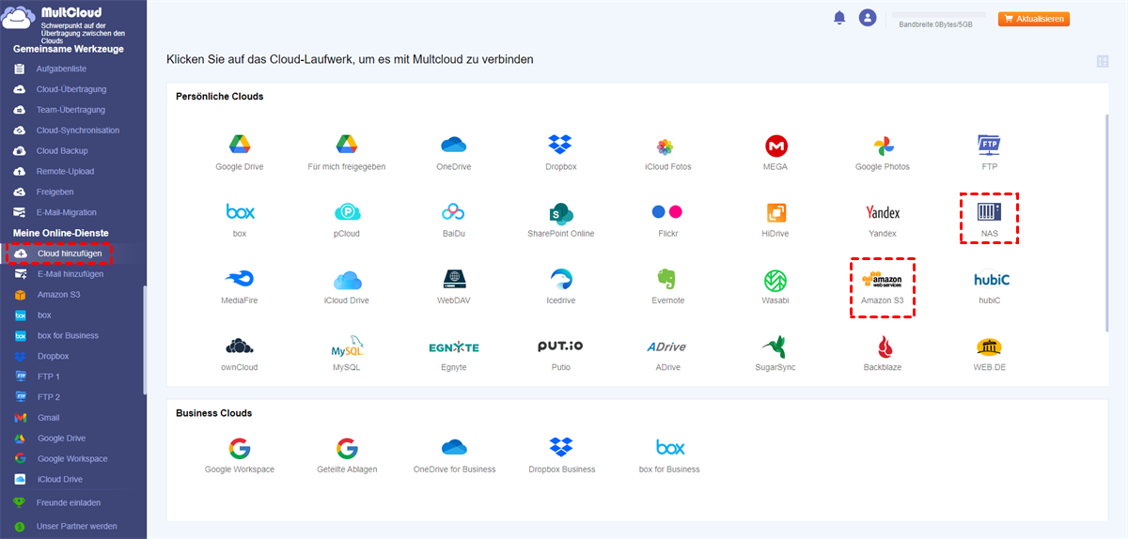
Task: Connect SharePoint Online
Action: [x=561, y=212]
